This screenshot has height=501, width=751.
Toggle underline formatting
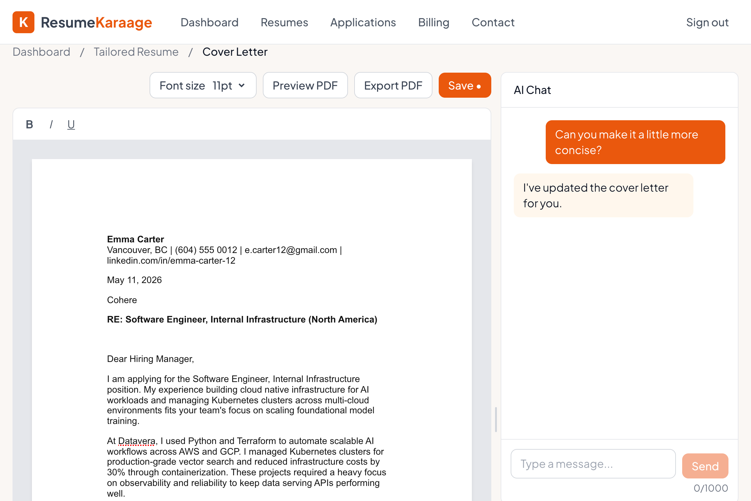coord(71,124)
